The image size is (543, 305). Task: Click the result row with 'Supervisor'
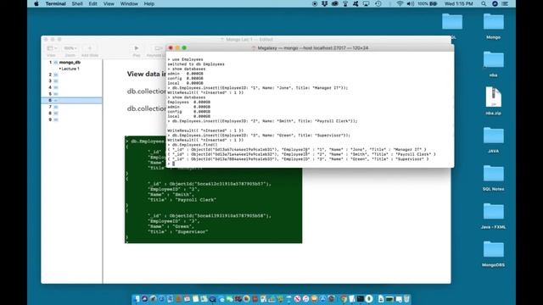pos(298,159)
